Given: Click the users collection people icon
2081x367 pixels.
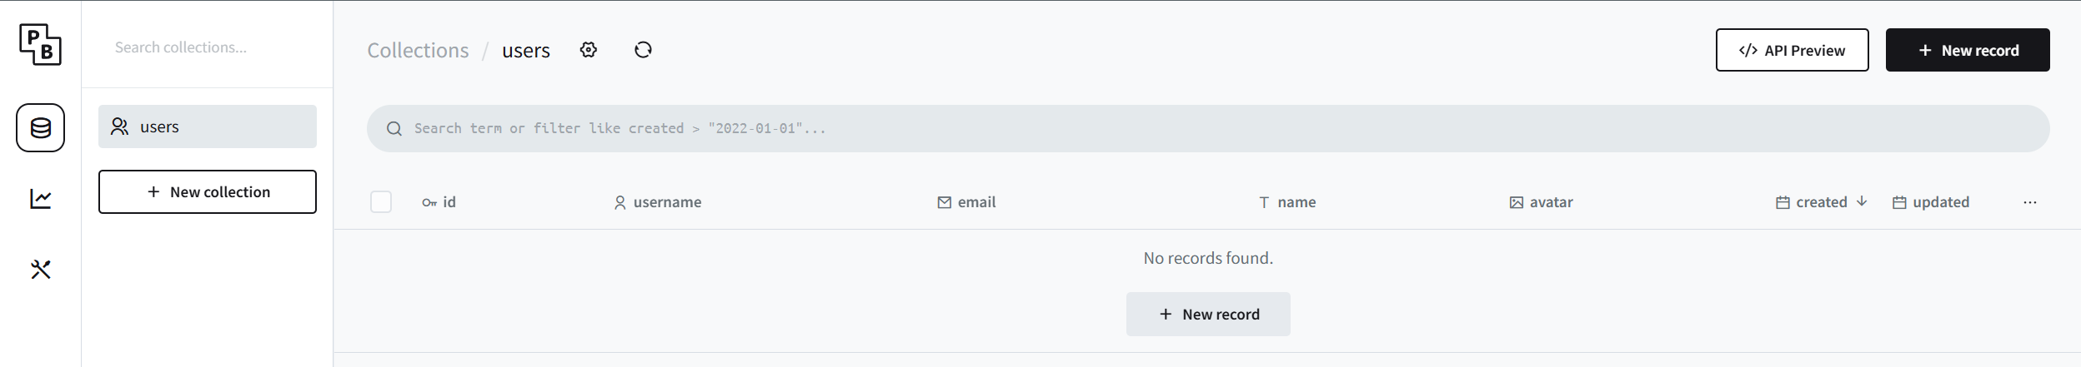Looking at the screenshot, I should 120,126.
